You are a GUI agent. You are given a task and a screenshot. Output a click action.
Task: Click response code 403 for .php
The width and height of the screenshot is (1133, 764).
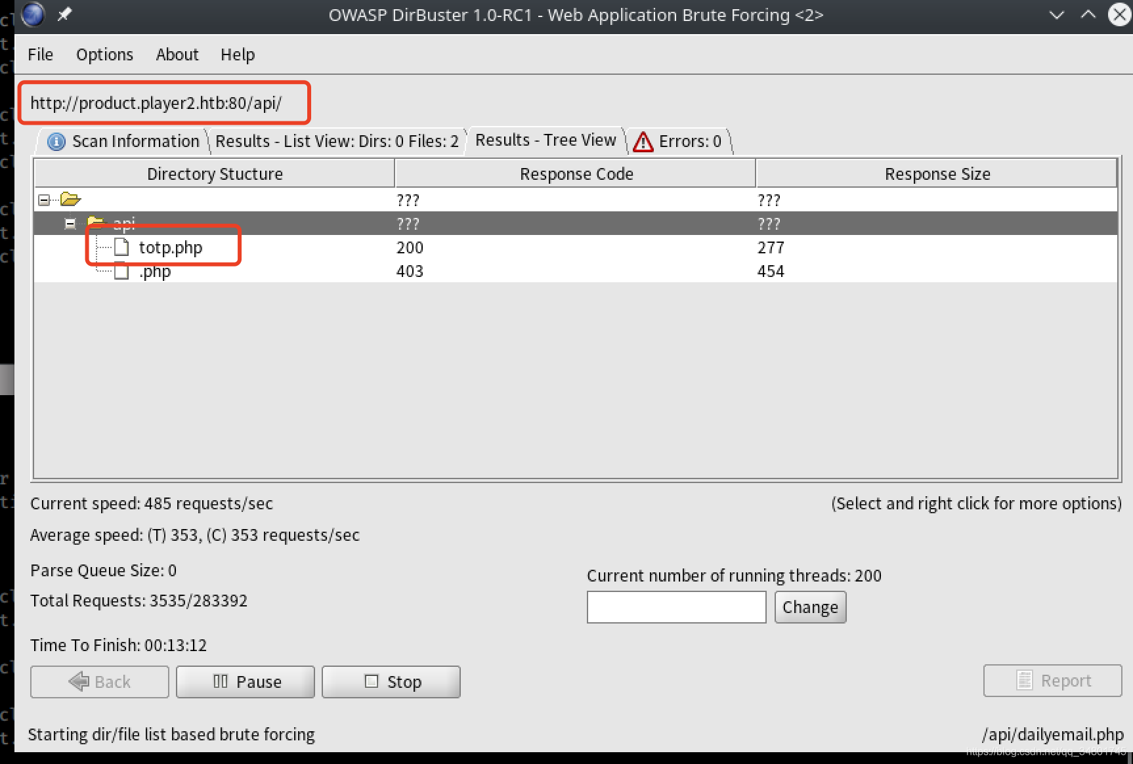point(410,271)
